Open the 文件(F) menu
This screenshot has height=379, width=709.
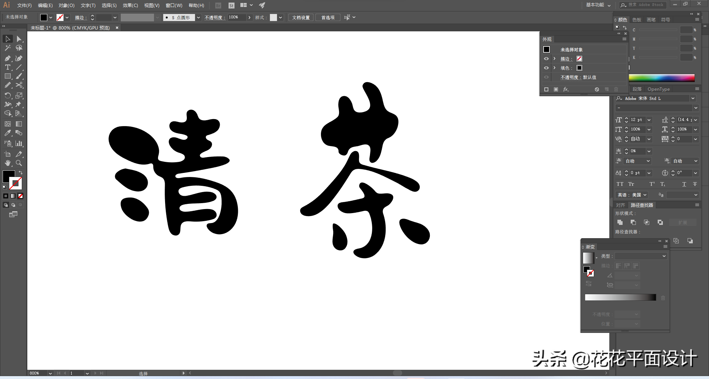click(x=24, y=5)
